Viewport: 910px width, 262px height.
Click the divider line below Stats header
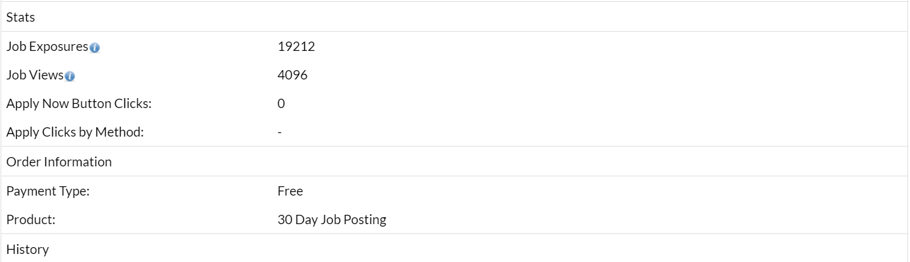point(454,32)
